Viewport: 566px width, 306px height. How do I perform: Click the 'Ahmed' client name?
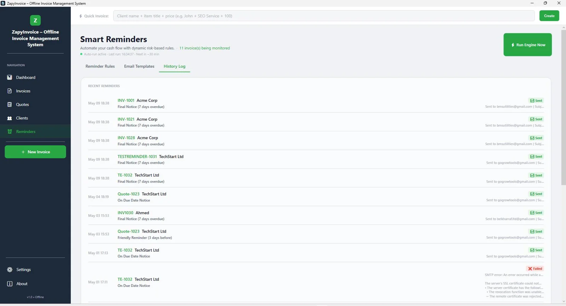point(142,213)
